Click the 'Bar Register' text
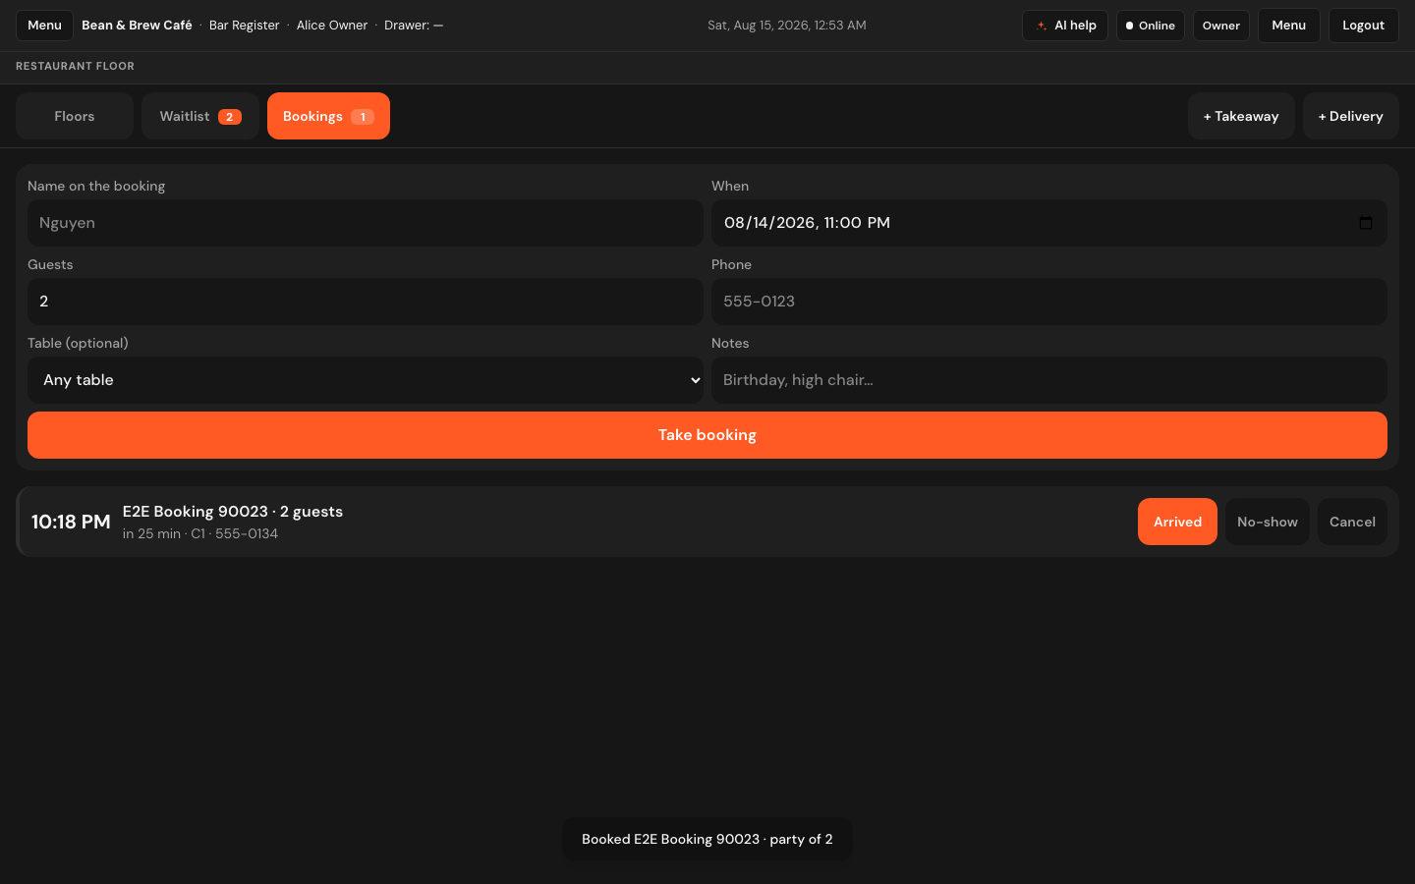This screenshot has width=1415, height=884. click(245, 26)
